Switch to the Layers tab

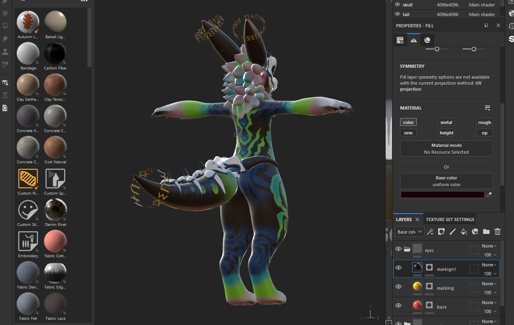(x=404, y=219)
